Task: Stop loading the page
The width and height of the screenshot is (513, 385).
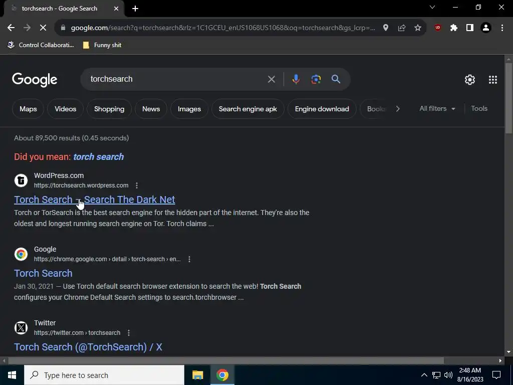Action: (x=43, y=28)
